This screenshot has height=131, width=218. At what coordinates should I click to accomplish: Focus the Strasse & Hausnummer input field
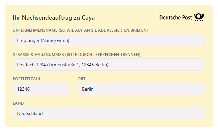click(x=109, y=65)
